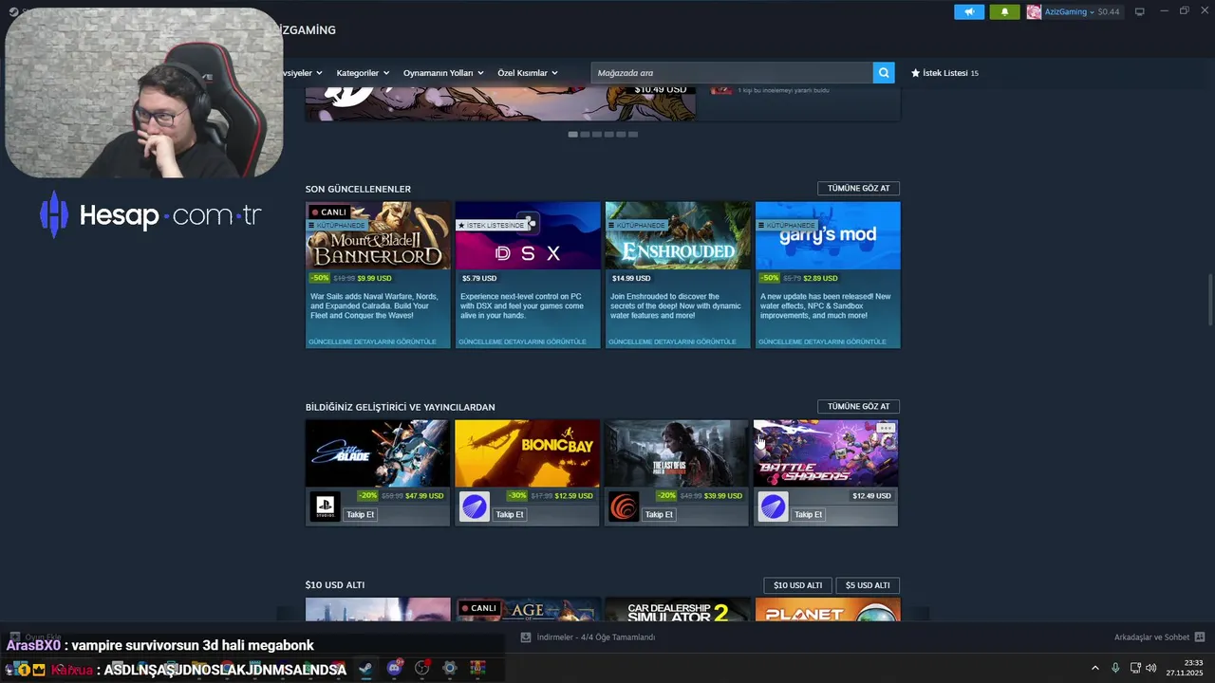Select the $5 USD ALTI tab
Viewport: 1215px width, 683px height.
(x=868, y=585)
